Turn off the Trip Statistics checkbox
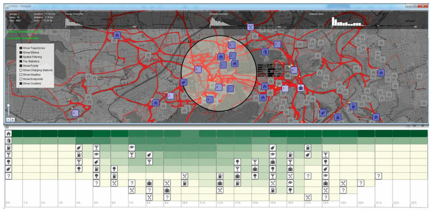432x214 pixels. (x=21, y=61)
